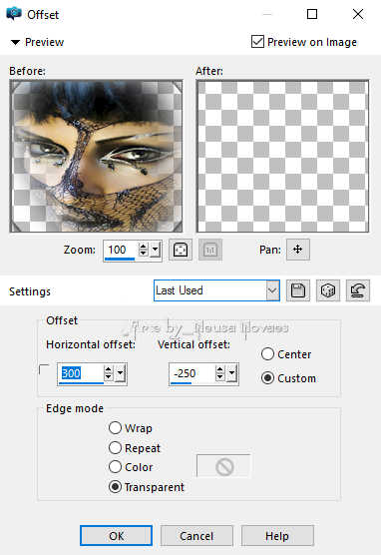Screen dimensions: 381x555
Task: Close the Offset dialog window
Action: pyautogui.click(x=358, y=14)
